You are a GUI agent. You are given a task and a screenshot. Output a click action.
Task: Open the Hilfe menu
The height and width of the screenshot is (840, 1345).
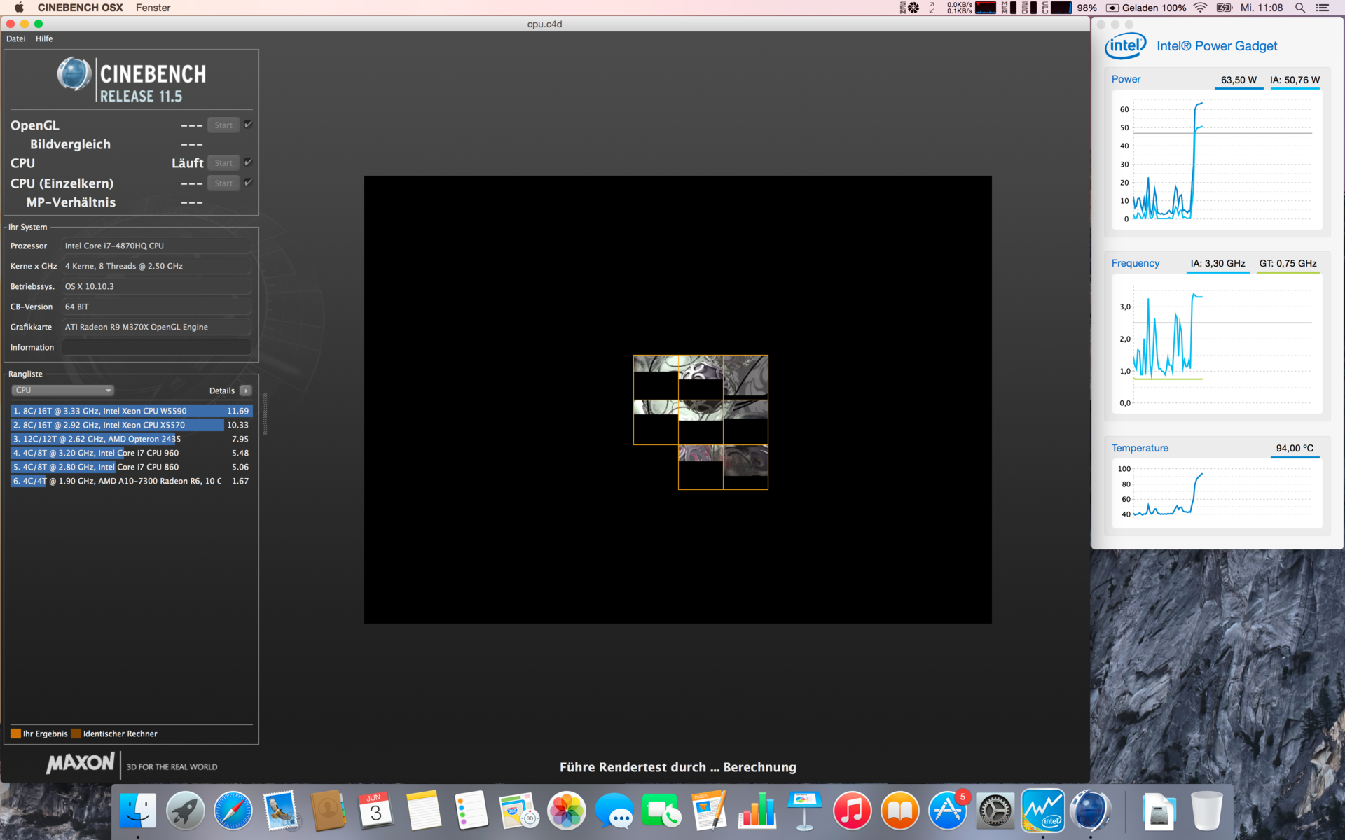tap(44, 38)
